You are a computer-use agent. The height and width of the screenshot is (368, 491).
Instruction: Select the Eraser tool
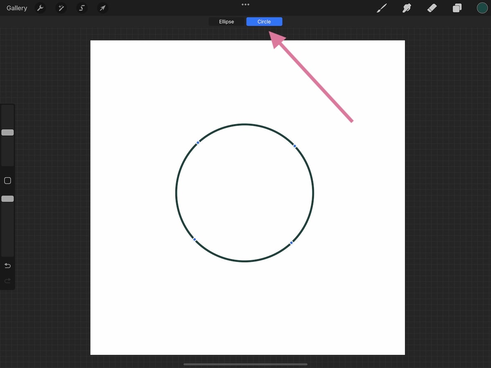(432, 8)
